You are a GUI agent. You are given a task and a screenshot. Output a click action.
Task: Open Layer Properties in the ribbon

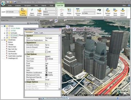pyautogui.click(x=23, y=12)
